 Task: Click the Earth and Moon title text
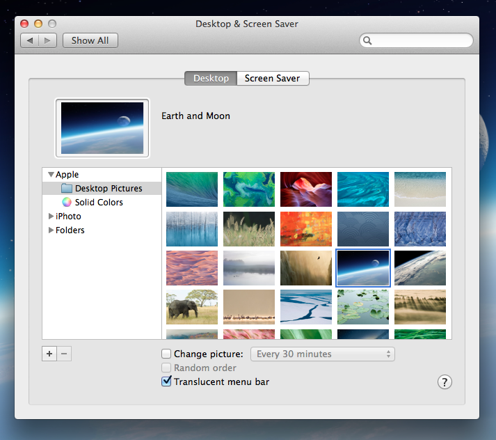click(x=195, y=116)
